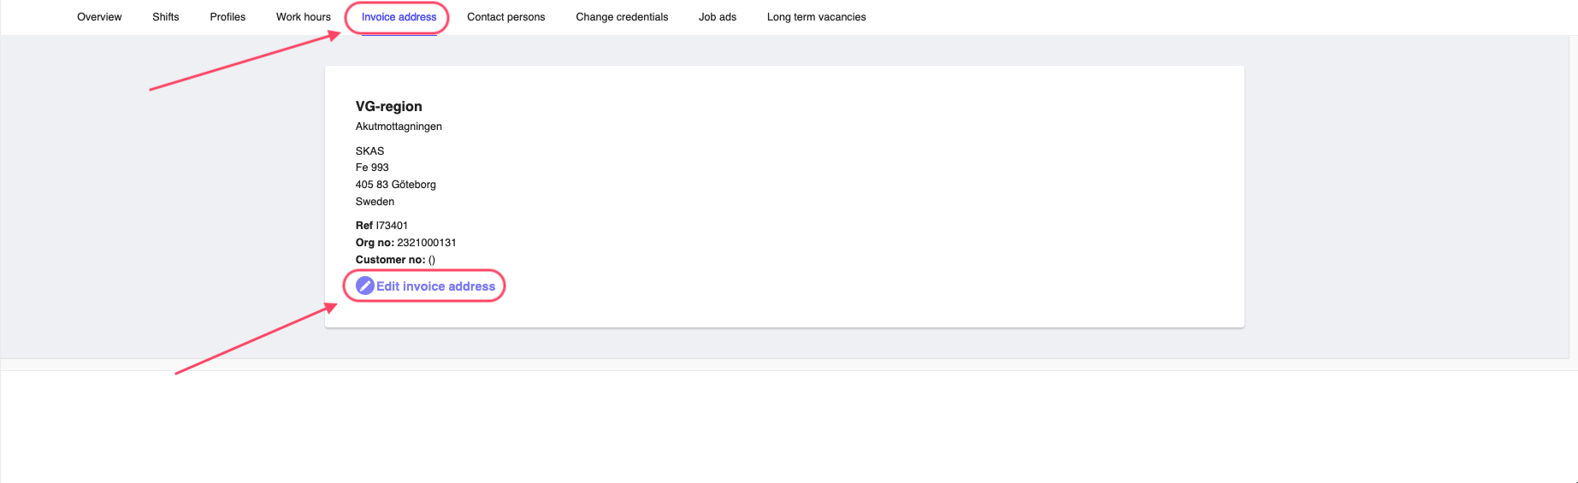Click the Customer no line

tap(396, 260)
